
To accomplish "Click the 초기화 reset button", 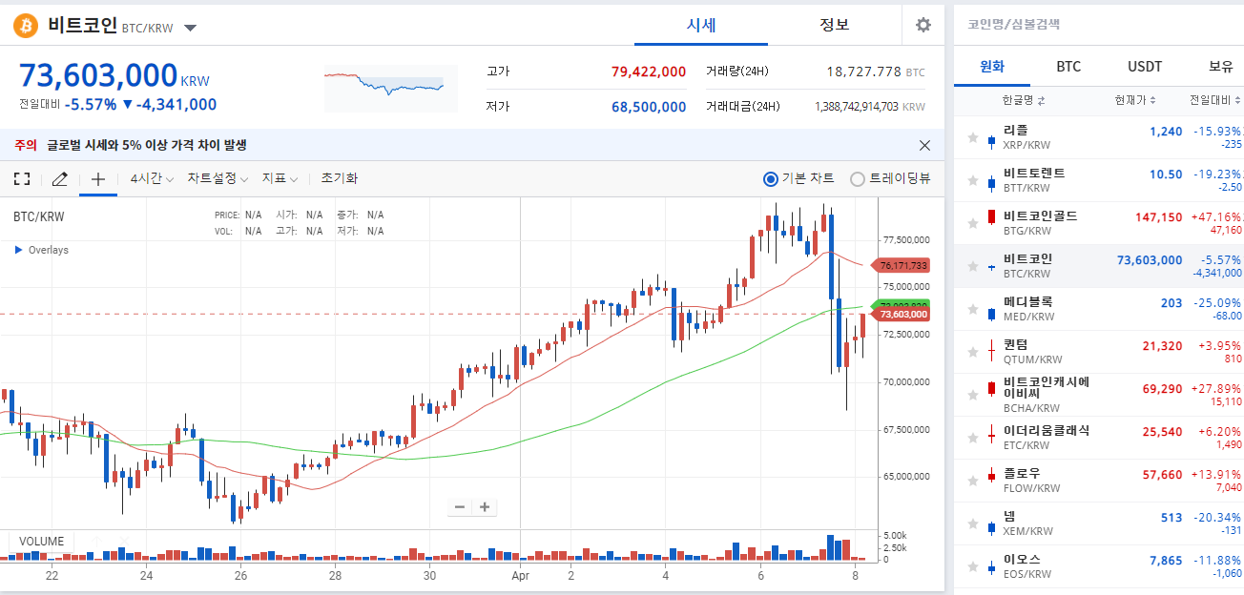I will (x=339, y=178).
